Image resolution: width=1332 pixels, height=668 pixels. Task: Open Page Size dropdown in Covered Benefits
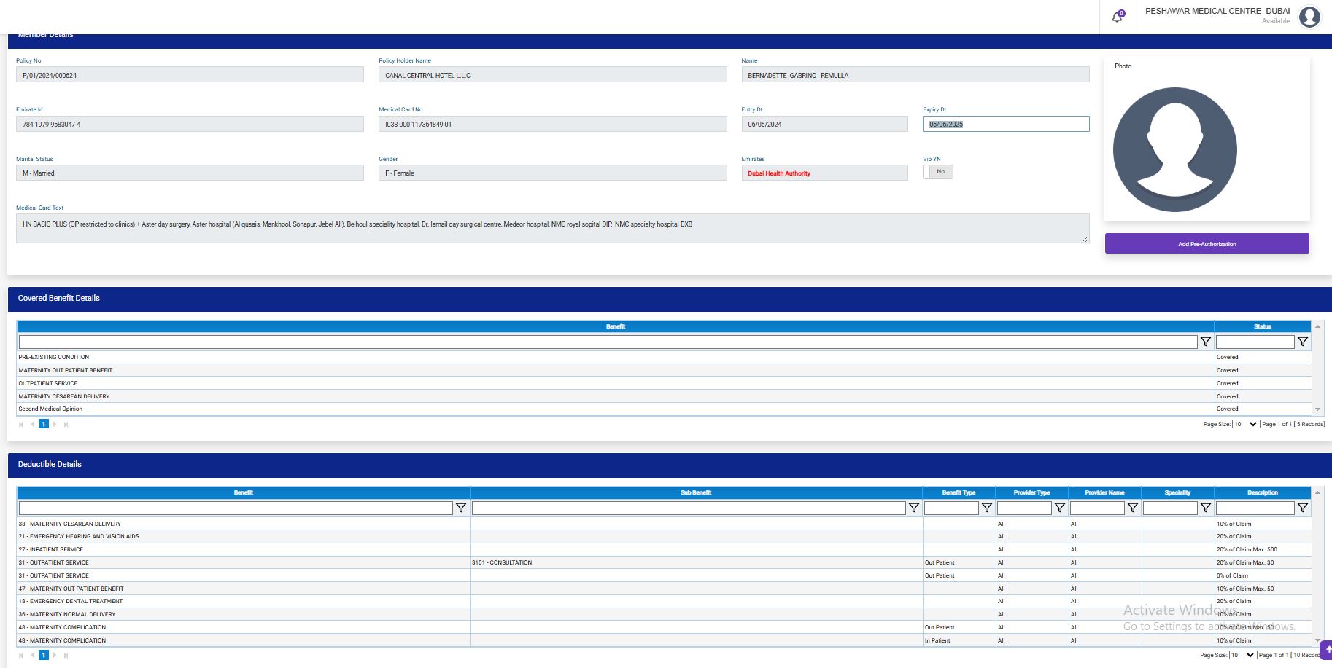click(1245, 424)
